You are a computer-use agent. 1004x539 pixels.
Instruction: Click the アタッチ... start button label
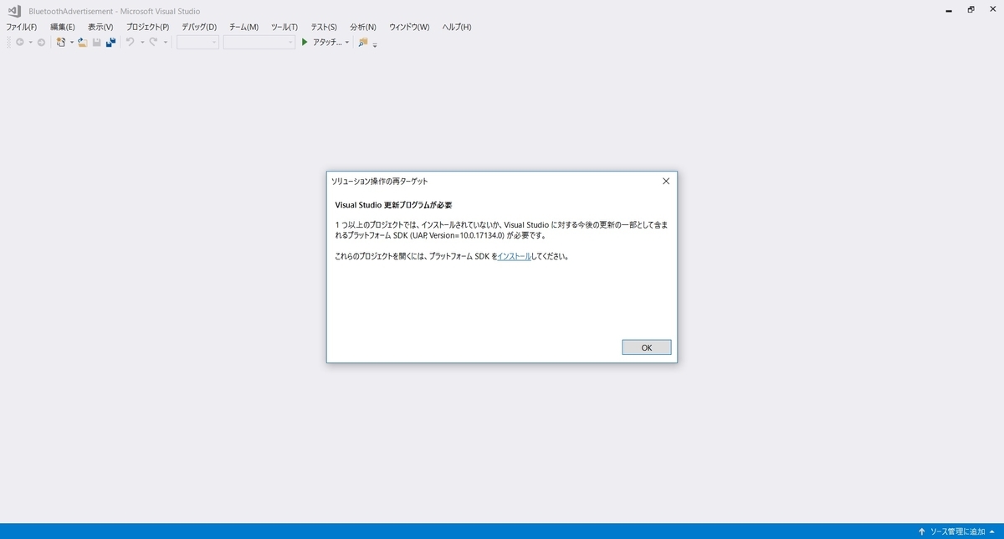pyautogui.click(x=327, y=42)
